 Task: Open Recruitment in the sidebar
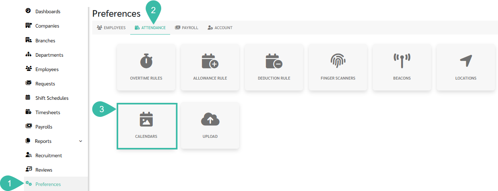tap(49, 155)
